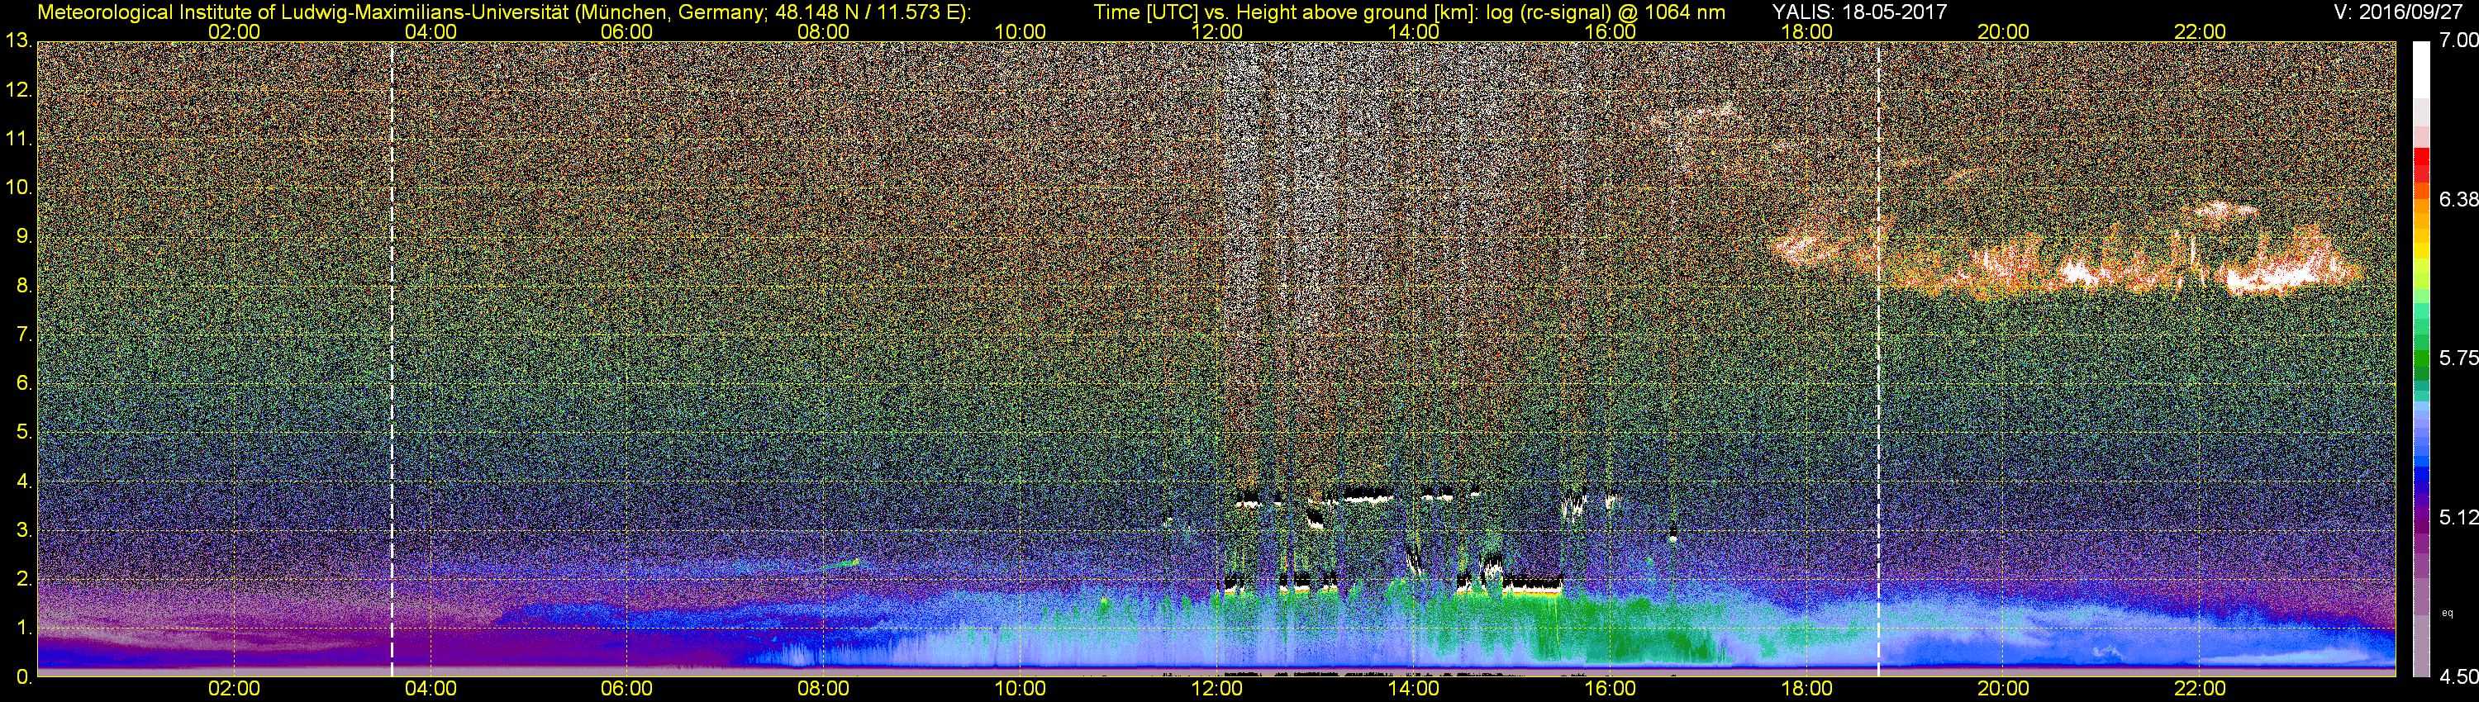Image resolution: width=2479 pixels, height=702 pixels.
Task: Click the 13. km height axis label
Action: pos(18,40)
